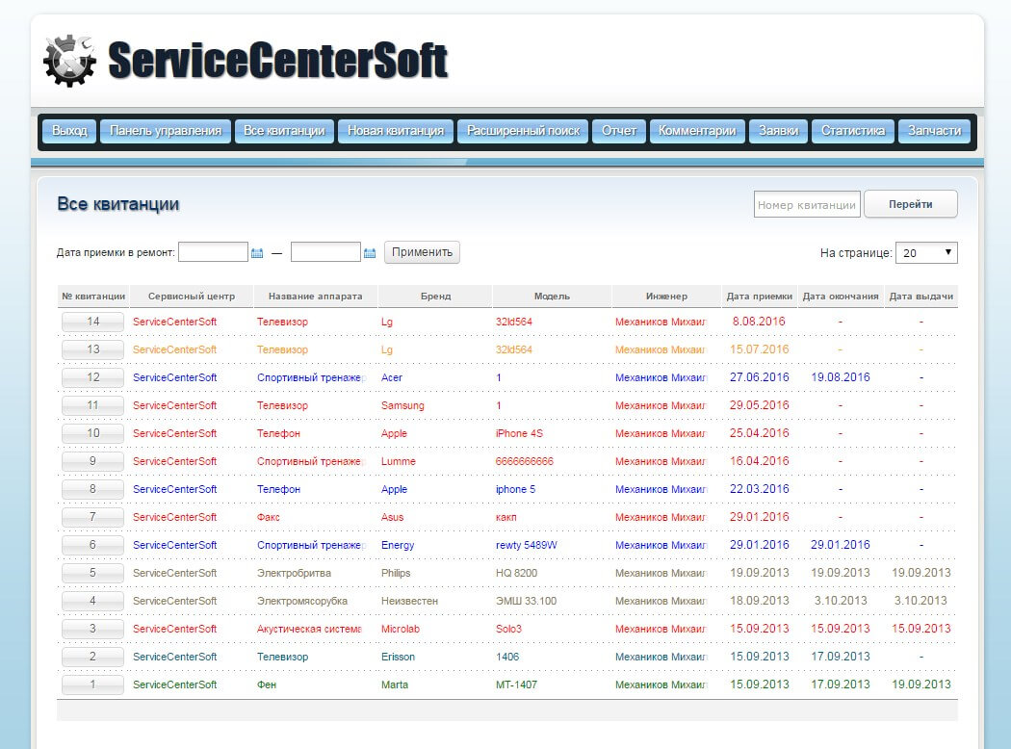Click the Применить button
Viewport: 1011px width, 749px height.
[x=423, y=252]
